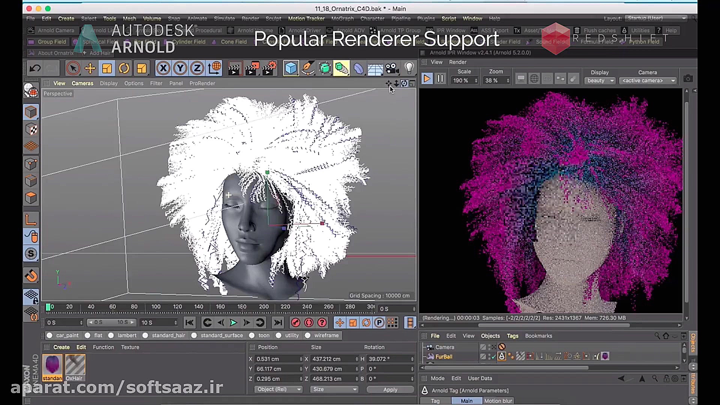Open the active camera dropdown
Screen dimensions: 720x405
648,81
